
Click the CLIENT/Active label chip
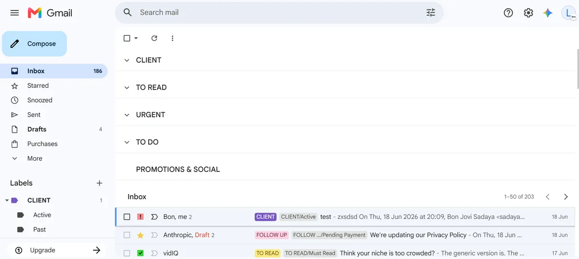point(298,217)
